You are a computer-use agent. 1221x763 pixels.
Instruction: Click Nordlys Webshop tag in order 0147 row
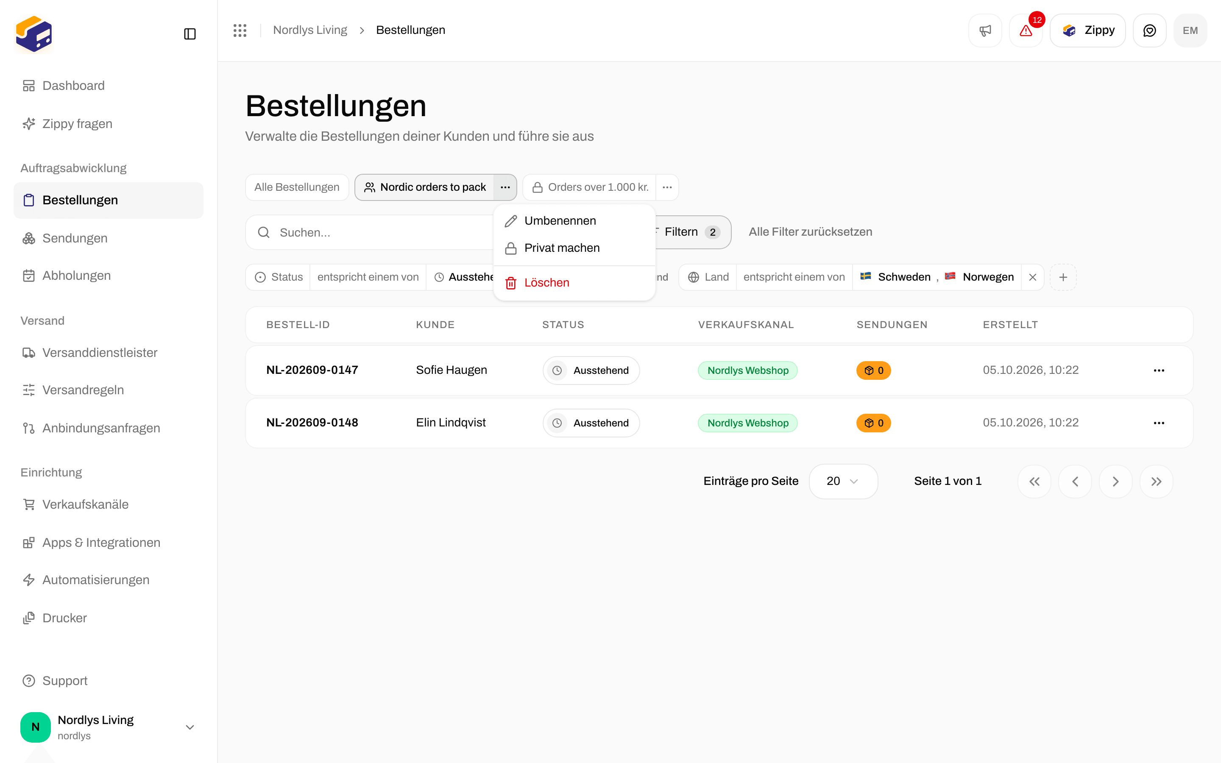(748, 370)
